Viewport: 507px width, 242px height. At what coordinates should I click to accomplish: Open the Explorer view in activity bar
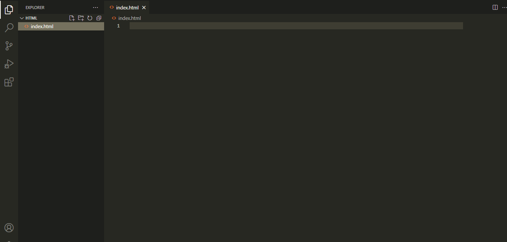coord(9,10)
